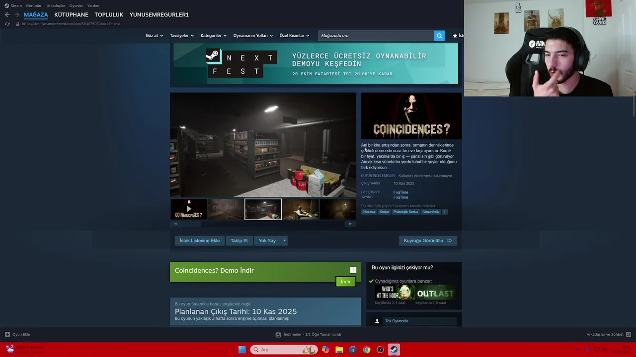Click in the Mağazada ara search field
This screenshot has width=636, height=357.
(376, 36)
